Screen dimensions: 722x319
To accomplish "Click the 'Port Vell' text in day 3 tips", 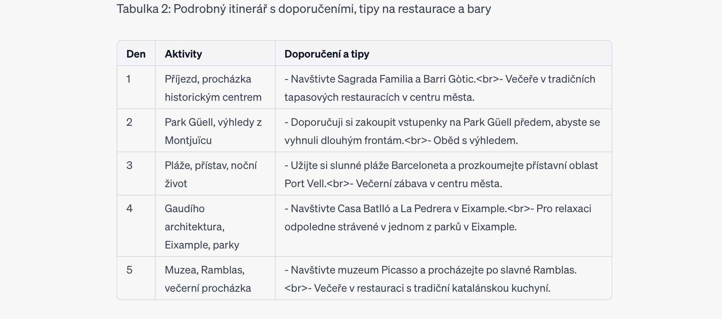I will click(x=305, y=184).
